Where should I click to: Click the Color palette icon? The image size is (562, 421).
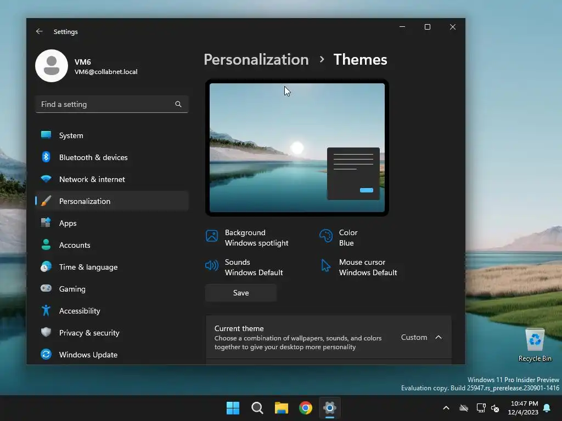pyautogui.click(x=326, y=236)
